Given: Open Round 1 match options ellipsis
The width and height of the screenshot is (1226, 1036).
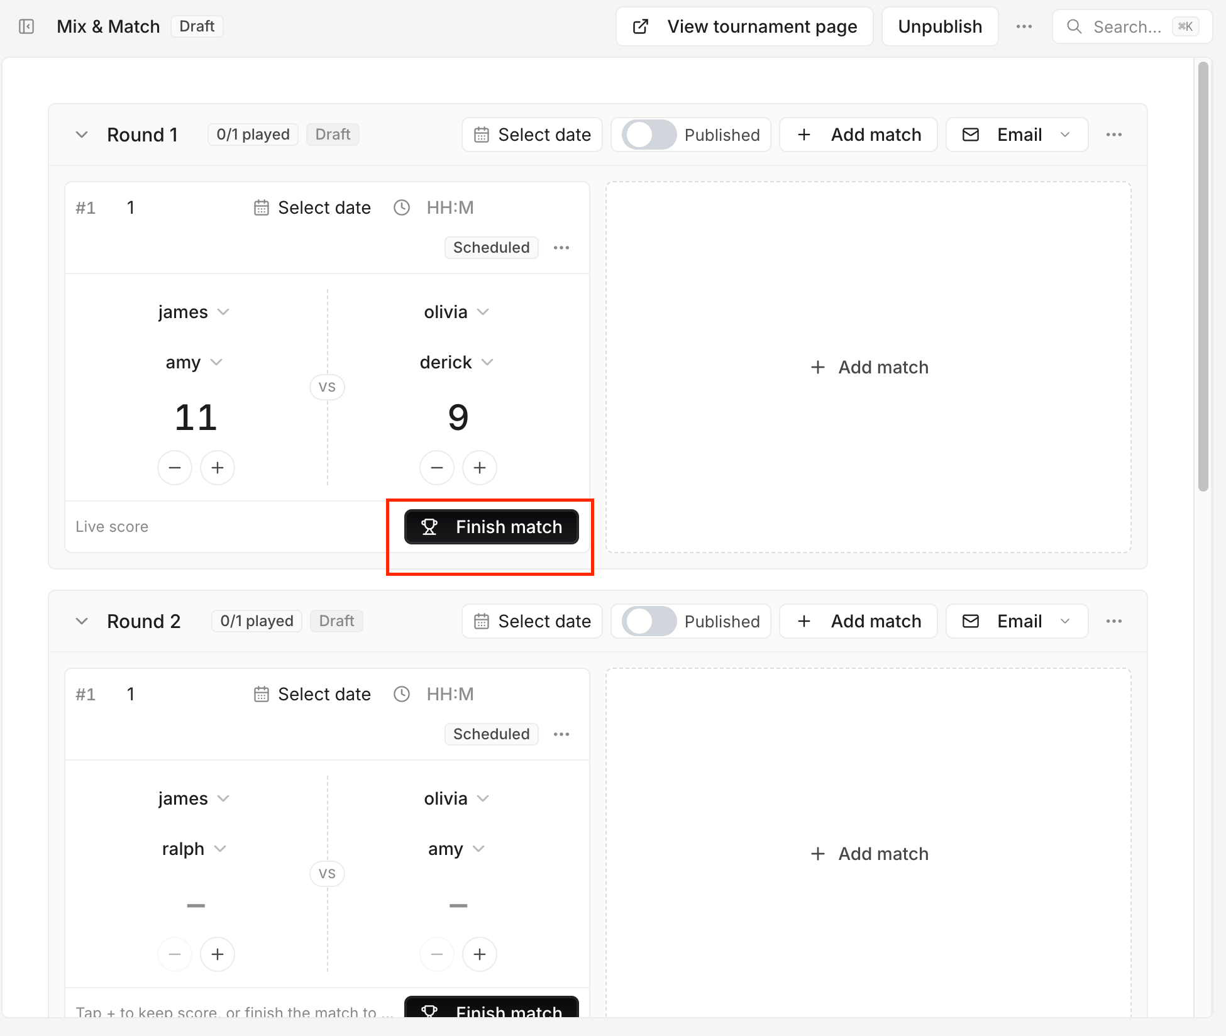Looking at the screenshot, I should 561,248.
